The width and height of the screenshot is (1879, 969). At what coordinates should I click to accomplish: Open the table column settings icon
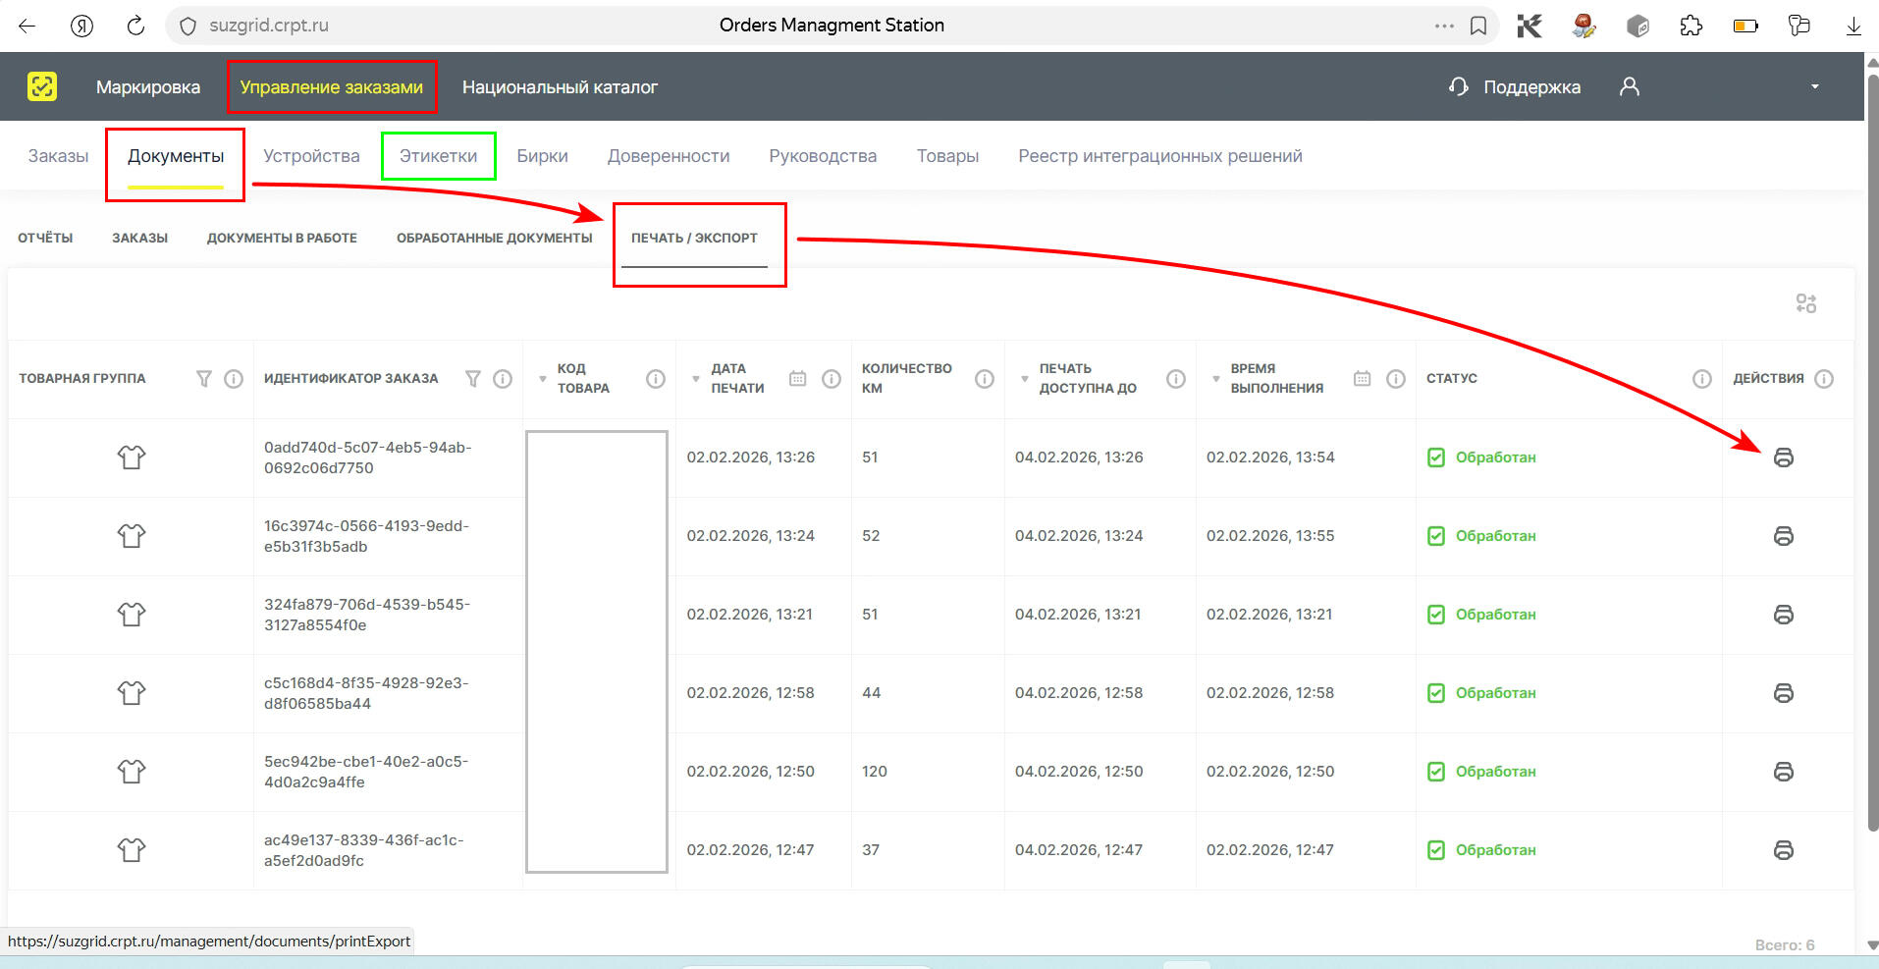pos(1805,303)
